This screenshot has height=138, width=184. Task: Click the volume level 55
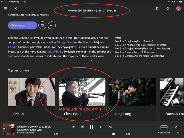click(178, 133)
